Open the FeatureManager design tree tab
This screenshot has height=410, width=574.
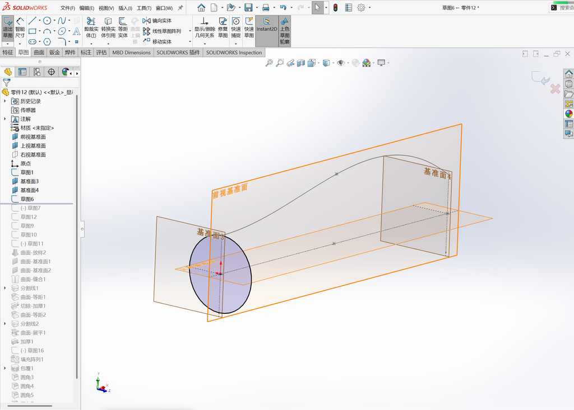(8, 72)
